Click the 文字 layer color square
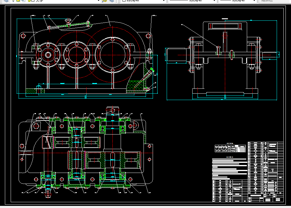This screenshot has width=291, height=208. click(33, 1)
